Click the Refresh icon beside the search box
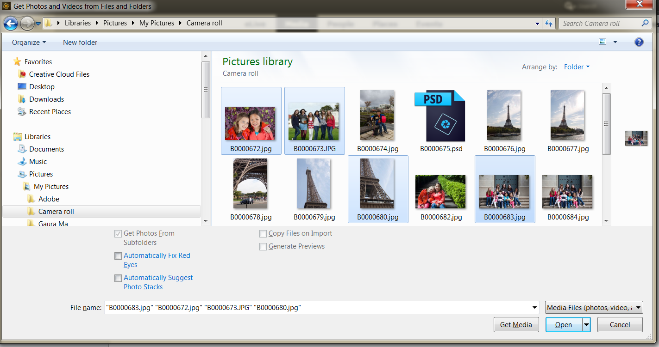The height and width of the screenshot is (347, 659). point(549,23)
